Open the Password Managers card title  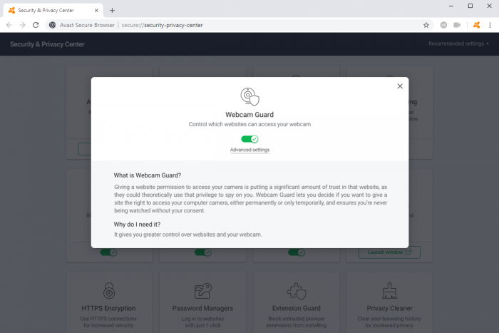(x=202, y=308)
